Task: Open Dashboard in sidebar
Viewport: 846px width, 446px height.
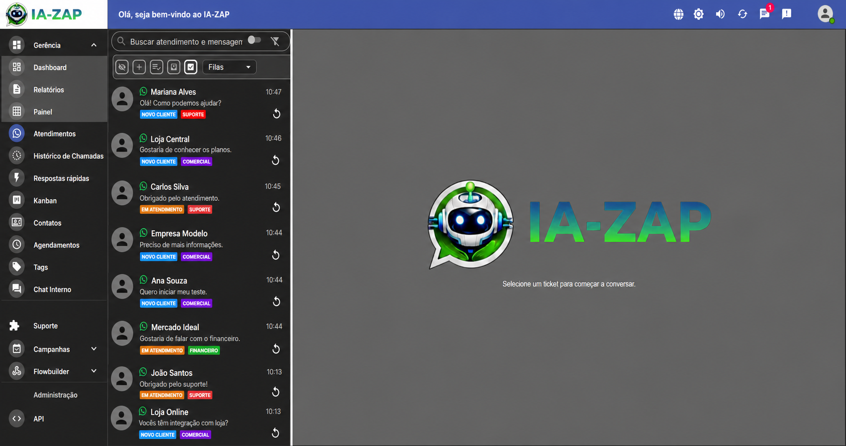Action: 54,68
